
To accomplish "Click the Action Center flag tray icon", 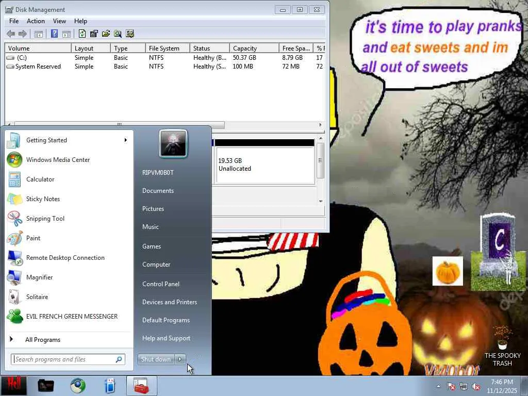I will (x=451, y=387).
